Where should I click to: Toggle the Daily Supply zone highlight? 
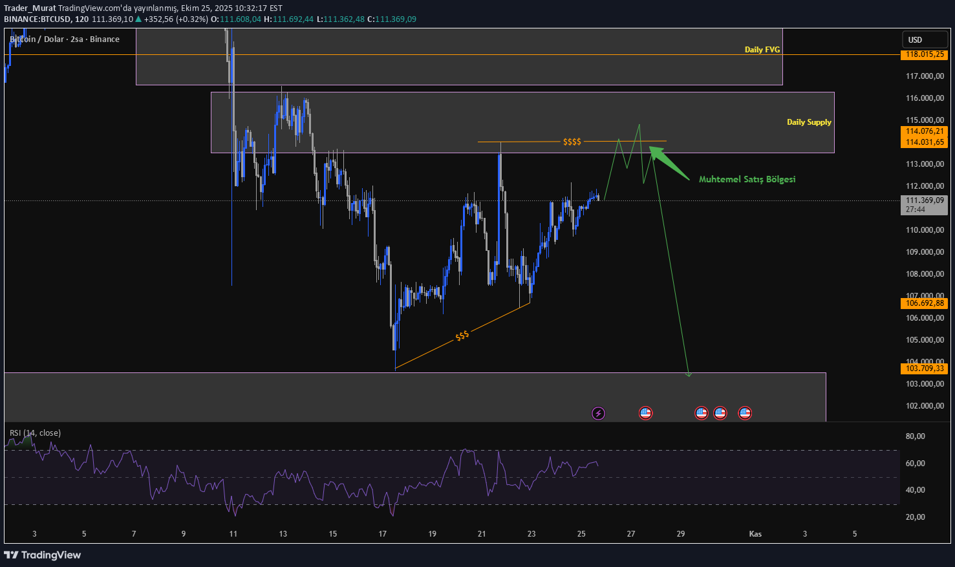coord(809,122)
